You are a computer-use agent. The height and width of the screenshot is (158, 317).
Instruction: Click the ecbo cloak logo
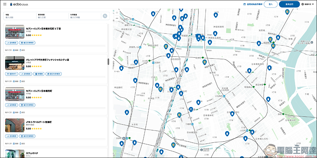(x=19, y=4)
